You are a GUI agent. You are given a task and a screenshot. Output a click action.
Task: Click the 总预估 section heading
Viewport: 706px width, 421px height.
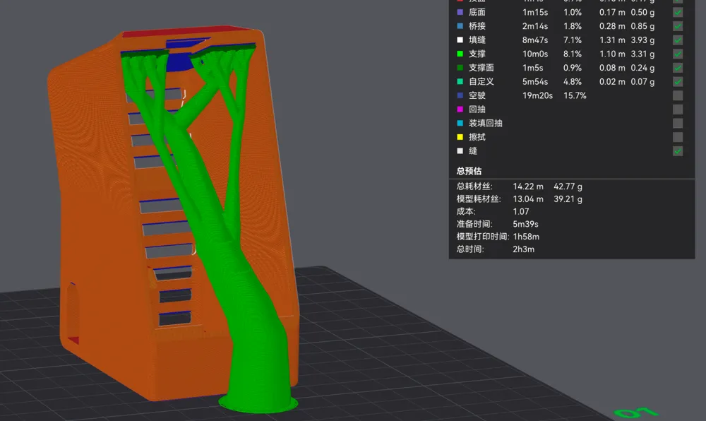(469, 171)
